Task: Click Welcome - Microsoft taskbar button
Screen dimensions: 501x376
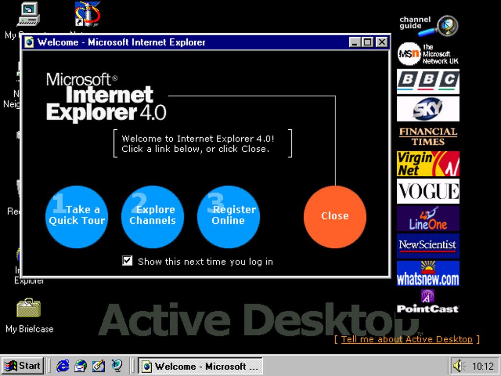Action: click(x=200, y=366)
